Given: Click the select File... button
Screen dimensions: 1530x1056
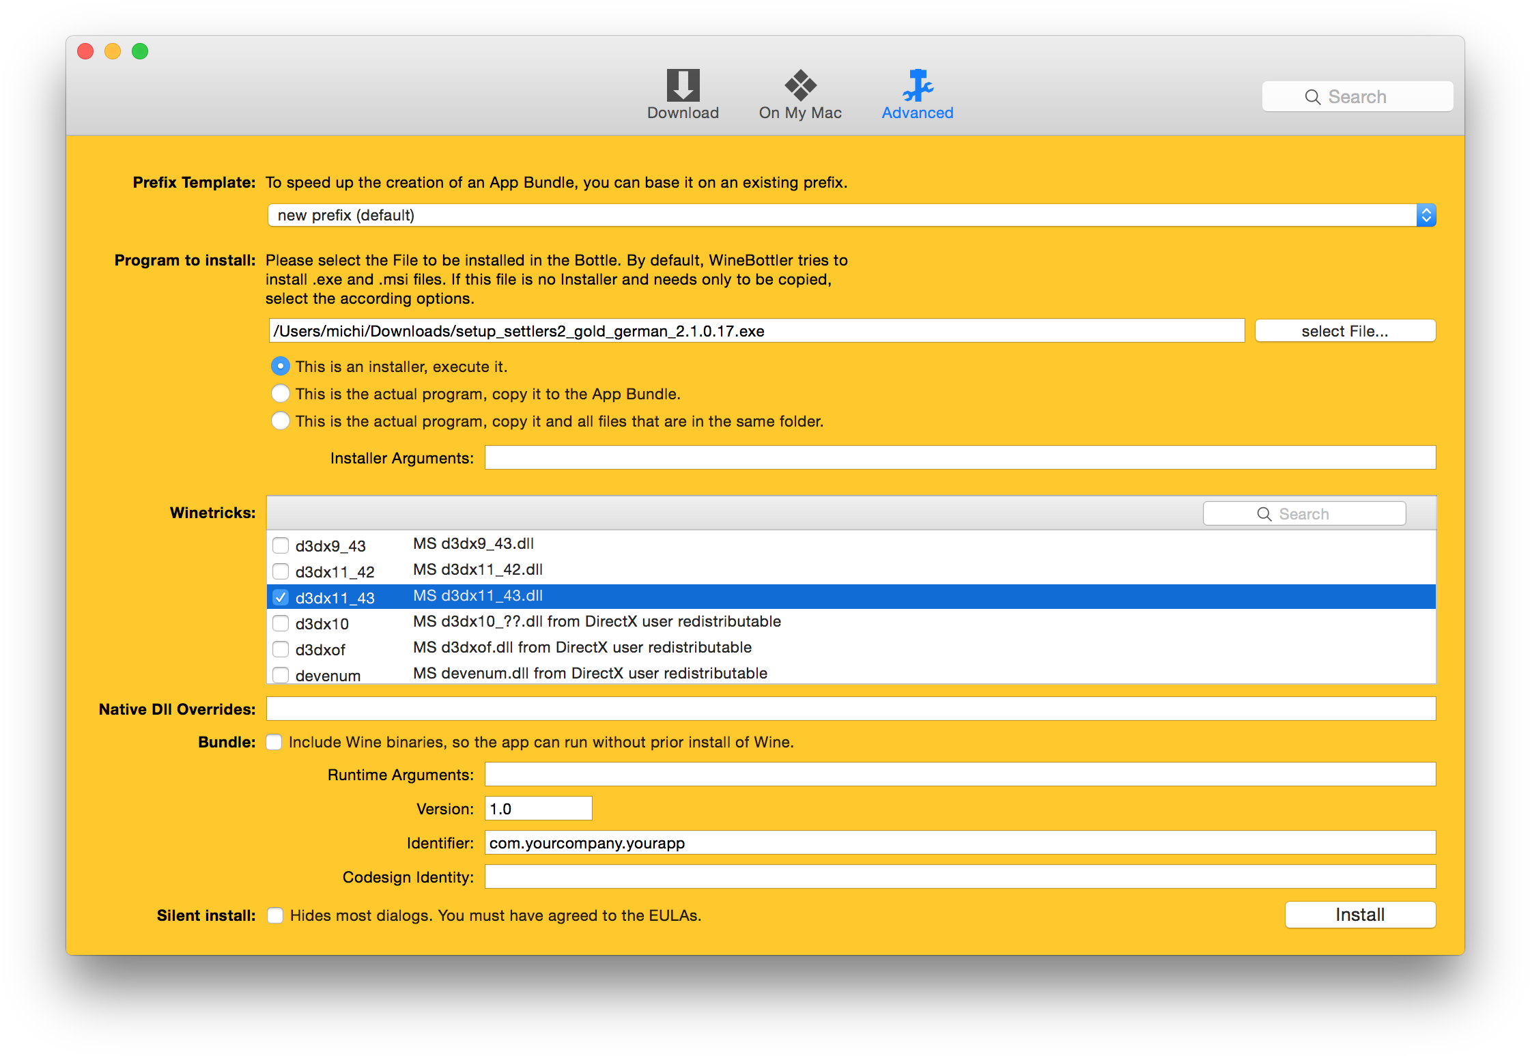Looking at the screenshot, I should click(1345, 331).
